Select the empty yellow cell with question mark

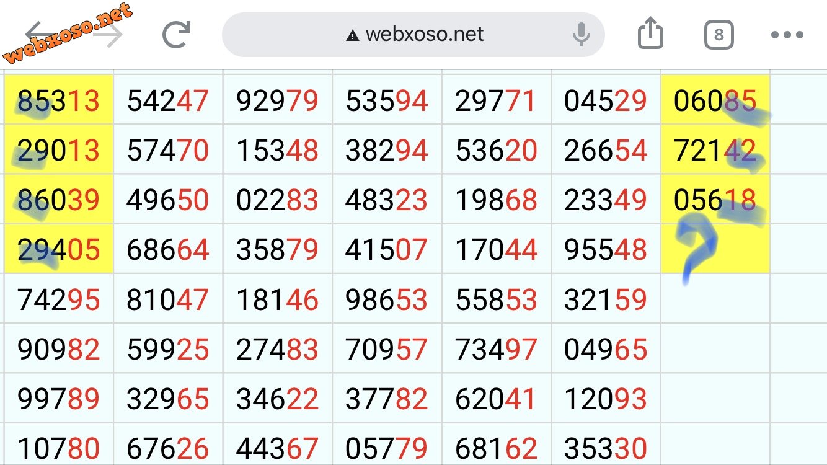[x=715, y=249]
